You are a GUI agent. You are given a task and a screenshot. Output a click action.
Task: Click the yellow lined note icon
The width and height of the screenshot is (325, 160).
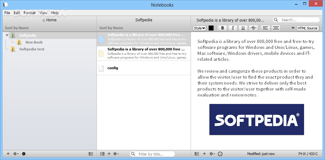(101, 54)
